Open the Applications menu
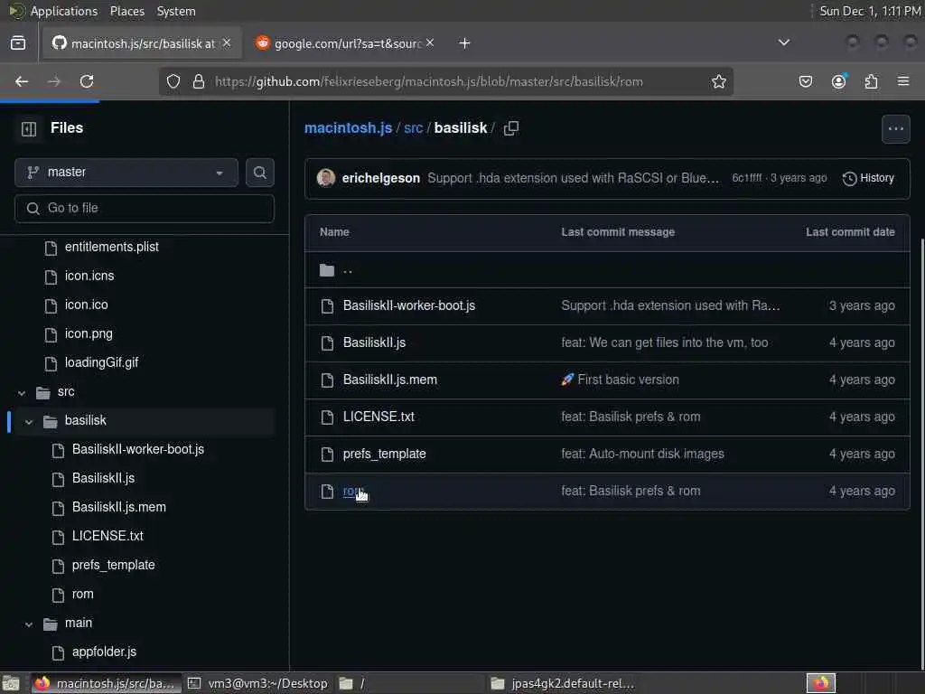 pos(64,11)
